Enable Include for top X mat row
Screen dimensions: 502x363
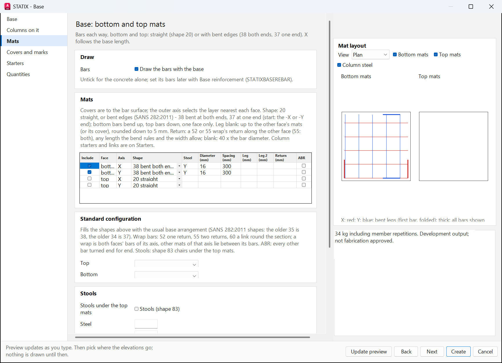[x=89, y=179]
